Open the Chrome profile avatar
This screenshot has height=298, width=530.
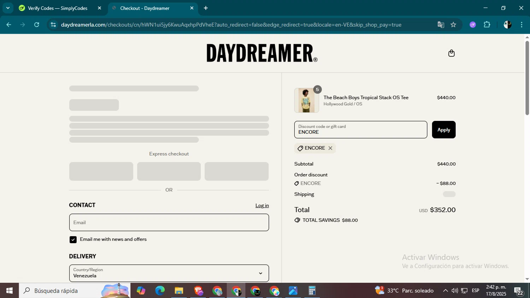click(507, 25)
